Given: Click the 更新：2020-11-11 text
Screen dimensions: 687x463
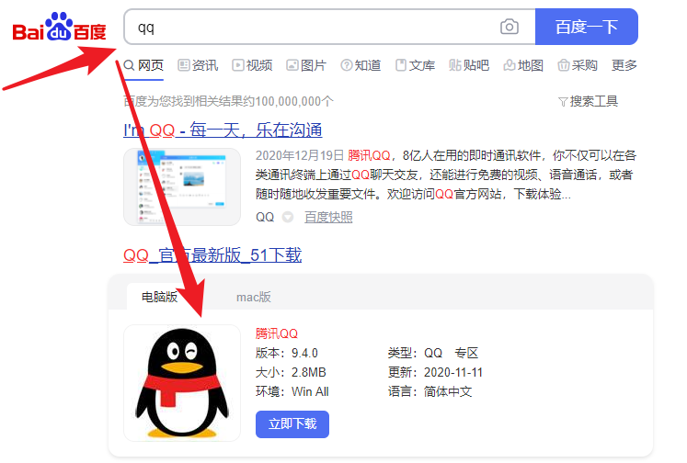Looking at the screenshot, I should [x=435, y=372].
